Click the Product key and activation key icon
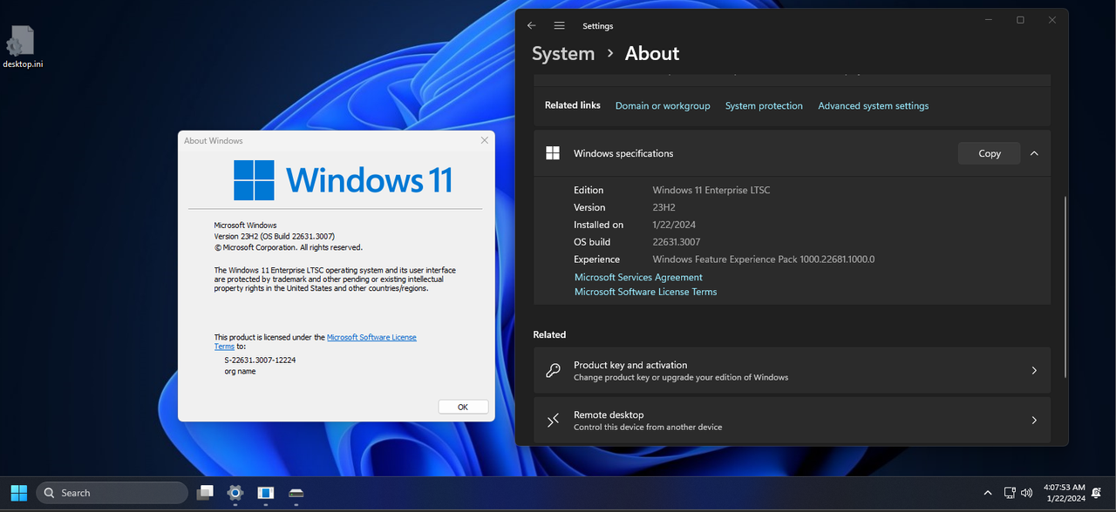The width and height of the screenshot is (1116, 512). pos(553,371)
